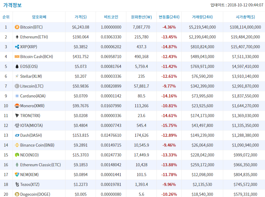
Task: Open the NEO(NEO) name link
Action: [30, 155]
